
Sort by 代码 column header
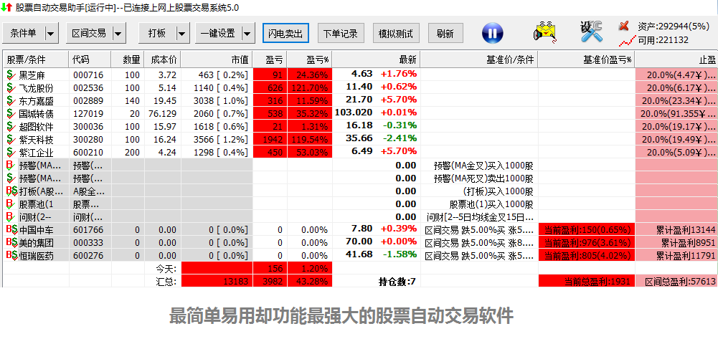[x=90, y=59]
